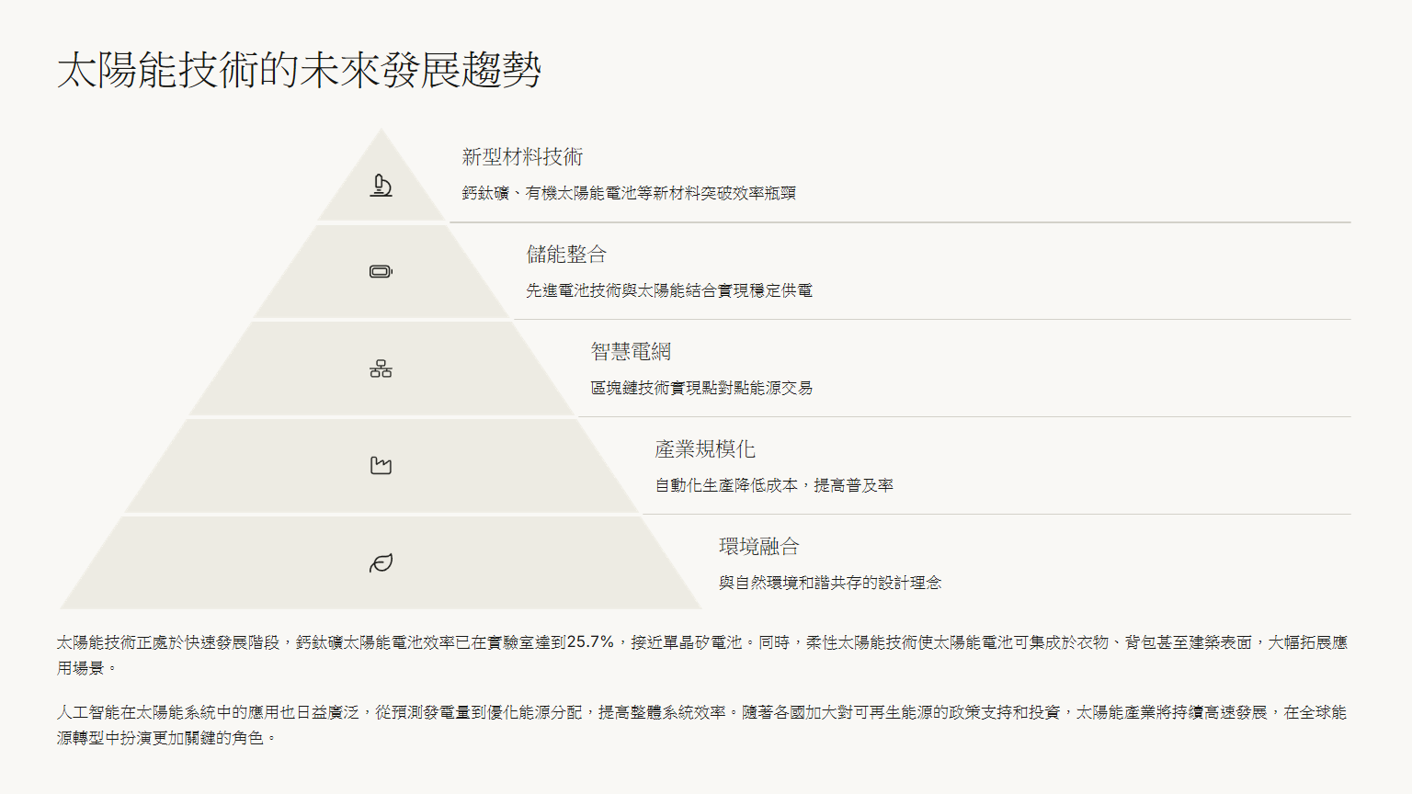
Task: Select the slide title 太陽能技術的未來發展趨勢
Action: coord(299,70)
